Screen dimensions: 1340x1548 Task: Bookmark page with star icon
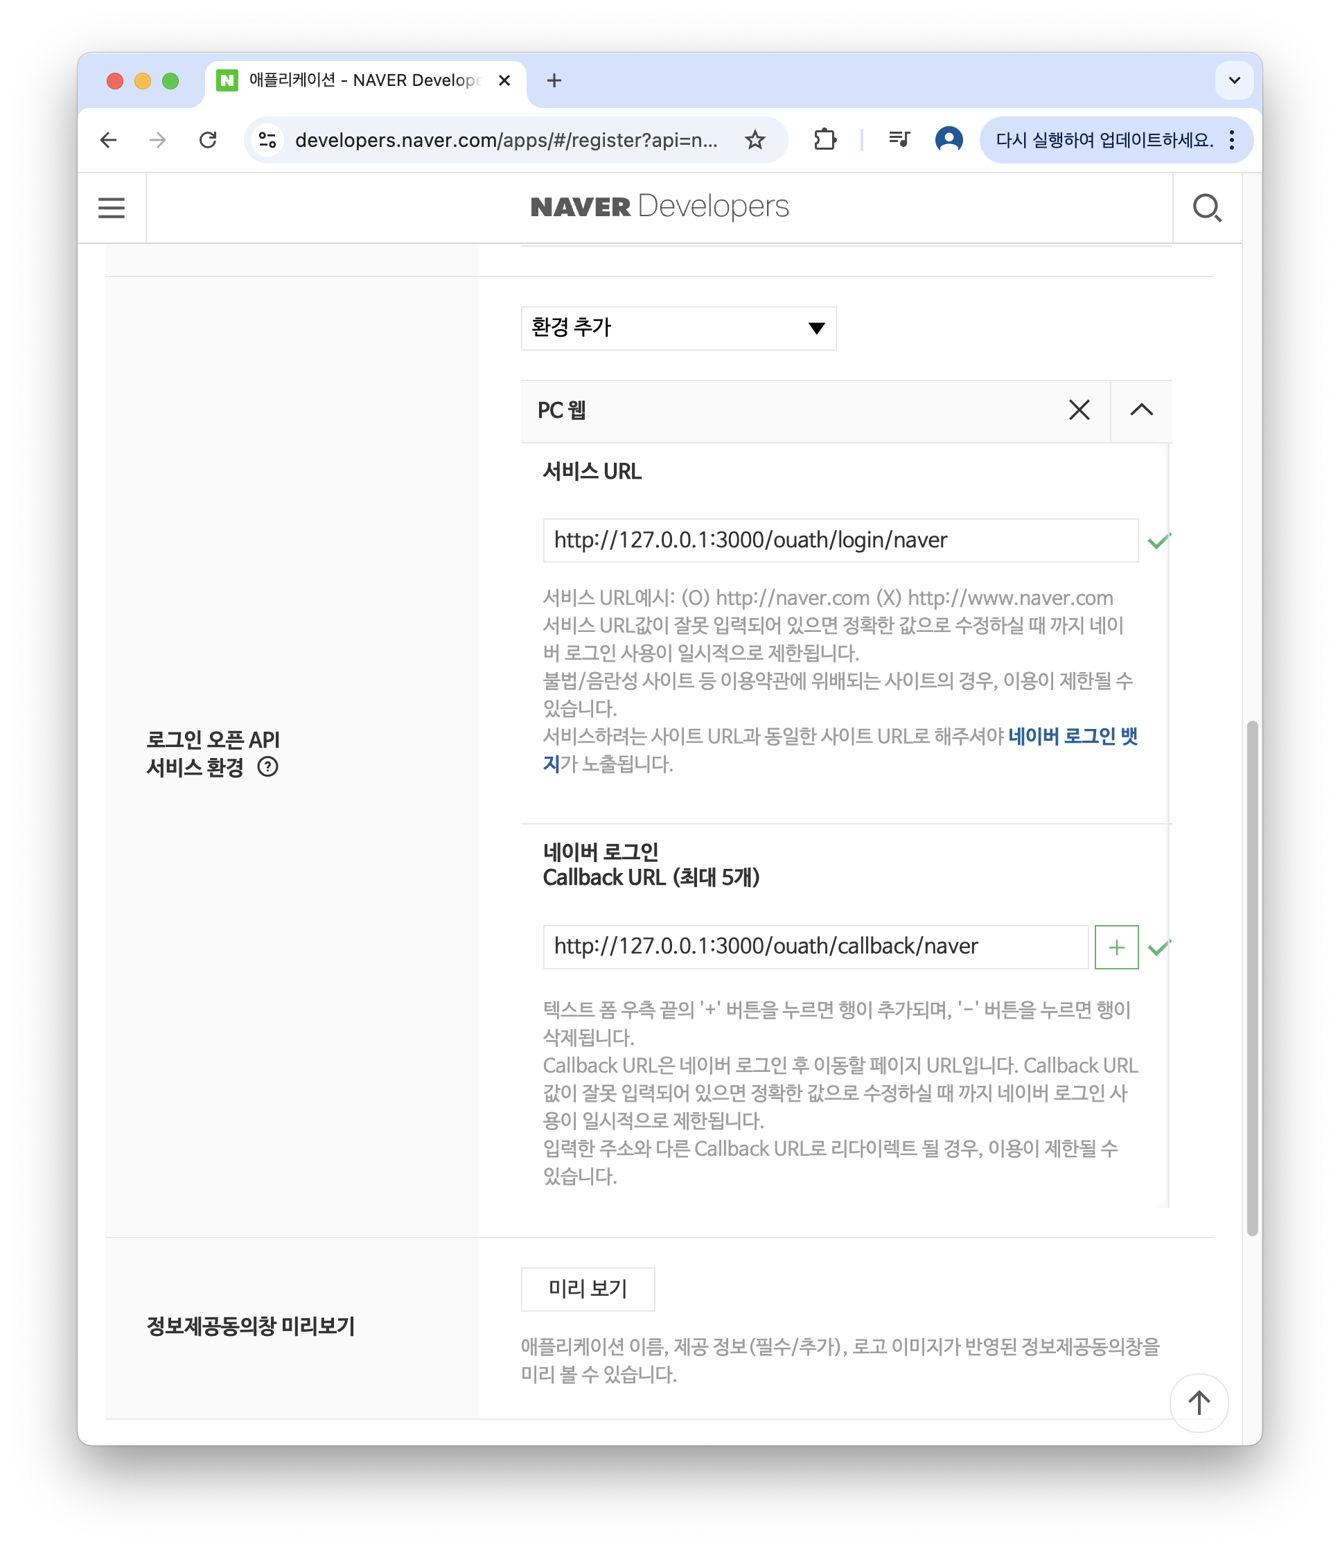[x=755, y=140]
